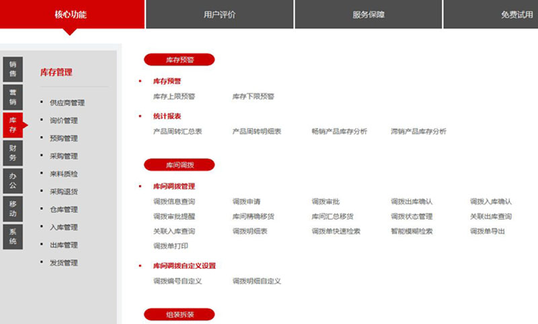The height and width of the screenshot is (324, 538).
Task: Click the 畅销产品库存分析 link
Action: coord(339,131)
